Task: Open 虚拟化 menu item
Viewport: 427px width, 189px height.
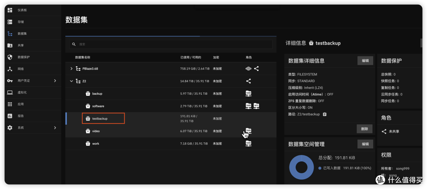Action: point(33,92)
